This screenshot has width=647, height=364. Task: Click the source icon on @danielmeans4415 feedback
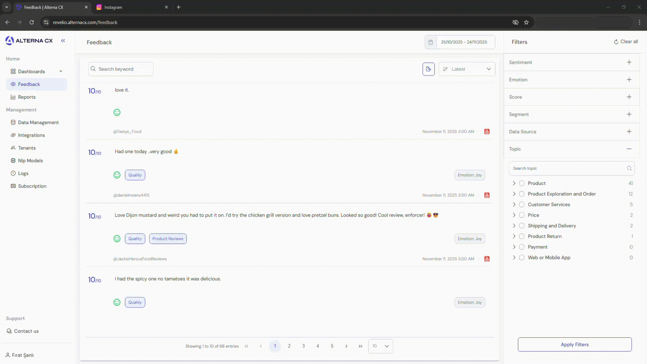(x=487, y=195)
